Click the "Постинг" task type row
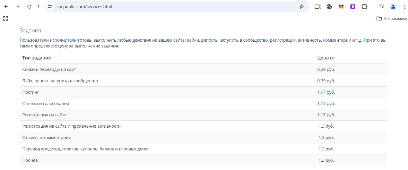The width and height of the screenshot is (408, 170). pyautogui.click(x=204, y=92)
